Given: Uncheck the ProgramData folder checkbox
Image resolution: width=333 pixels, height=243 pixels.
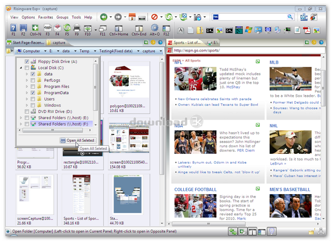Looking at the screenshot, I should click(32, 92).
